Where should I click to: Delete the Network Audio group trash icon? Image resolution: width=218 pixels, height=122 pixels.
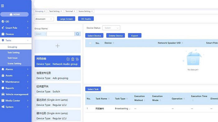click(x=73, y=59)
